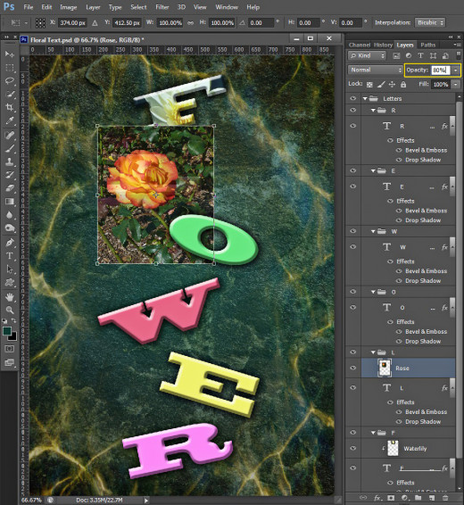Select the Pen tool
The width and height of the screenshot is (464, 505).
pyautogui.click(x=9, y=242)
